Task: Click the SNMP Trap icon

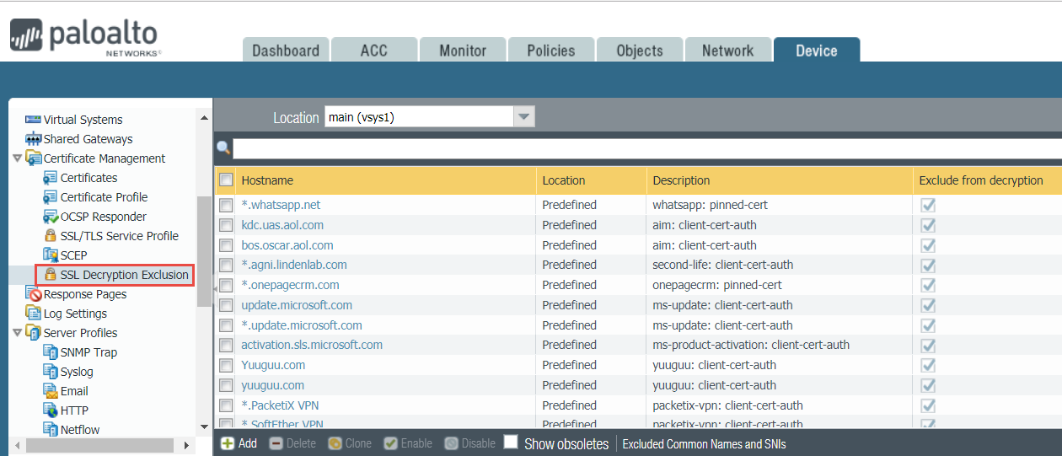Action: 51,352
